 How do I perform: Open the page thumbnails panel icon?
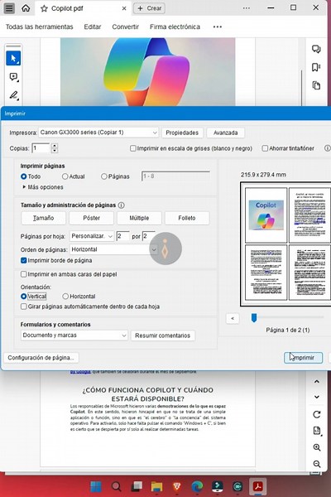316,85
